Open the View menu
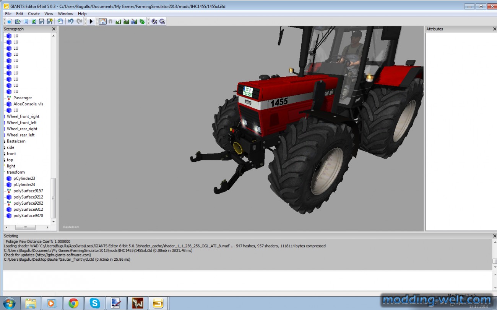 point(49,14)
